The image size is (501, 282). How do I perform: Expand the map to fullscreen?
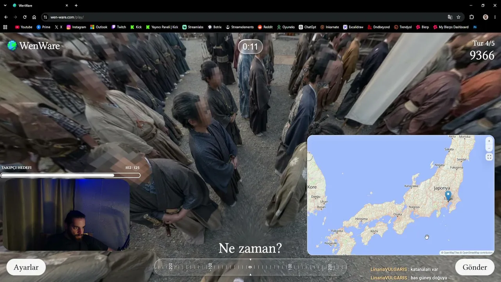[489, 157]
